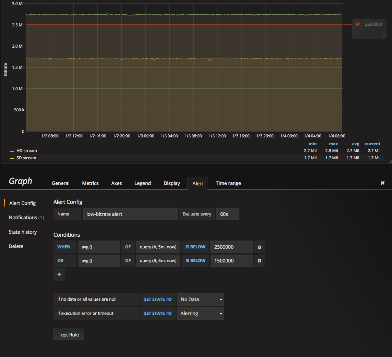Image resolution: width=392 pixels, height=357 pixels.
Task: Toggle the HD stream series in the legend
Action: point(26,151)
